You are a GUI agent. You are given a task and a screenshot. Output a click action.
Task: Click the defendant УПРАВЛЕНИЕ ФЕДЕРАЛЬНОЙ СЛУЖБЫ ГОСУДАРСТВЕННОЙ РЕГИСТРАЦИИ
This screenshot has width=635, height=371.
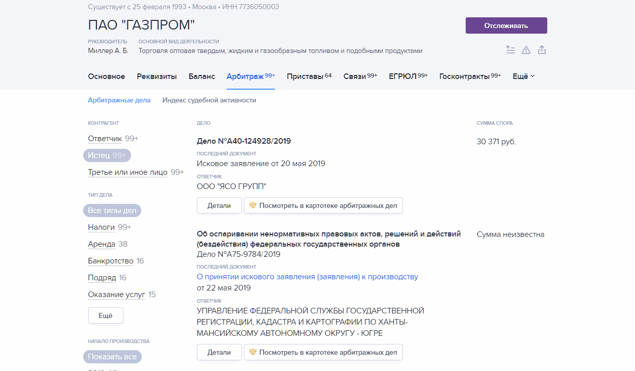click(311, 322)
